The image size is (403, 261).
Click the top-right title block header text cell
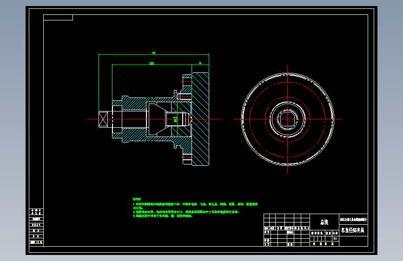pos(353,219)
